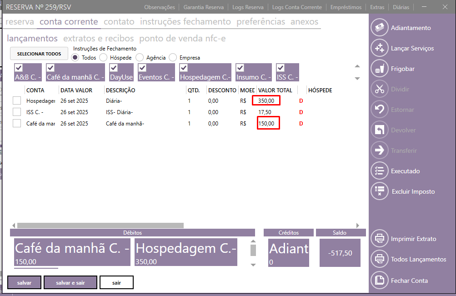456x296 pixels.
Task: Click the Débitos tile list down arrow
Action: 253,265
